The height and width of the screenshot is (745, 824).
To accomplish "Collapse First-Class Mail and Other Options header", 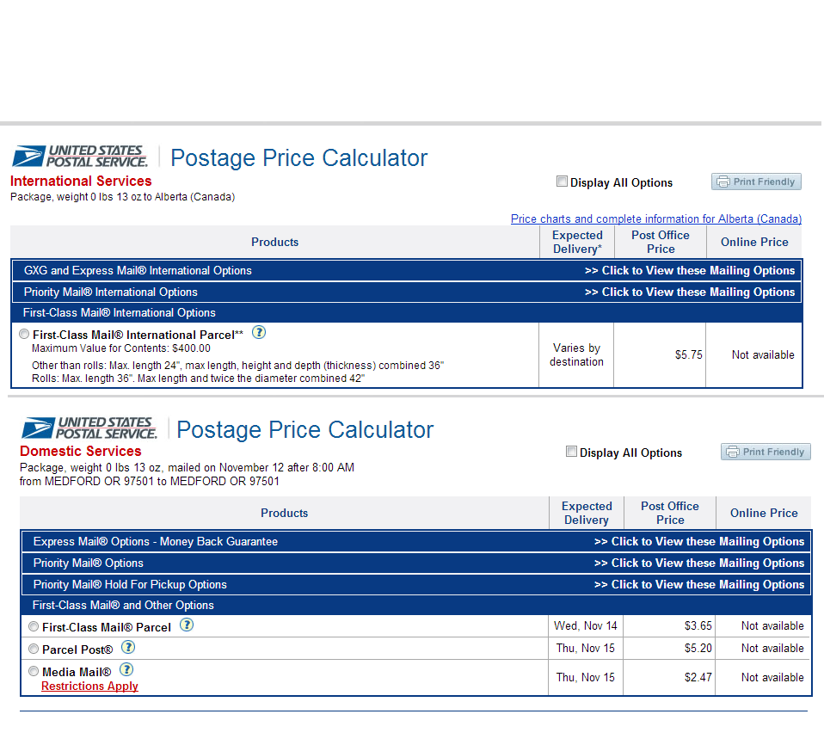I will point(416,605).
